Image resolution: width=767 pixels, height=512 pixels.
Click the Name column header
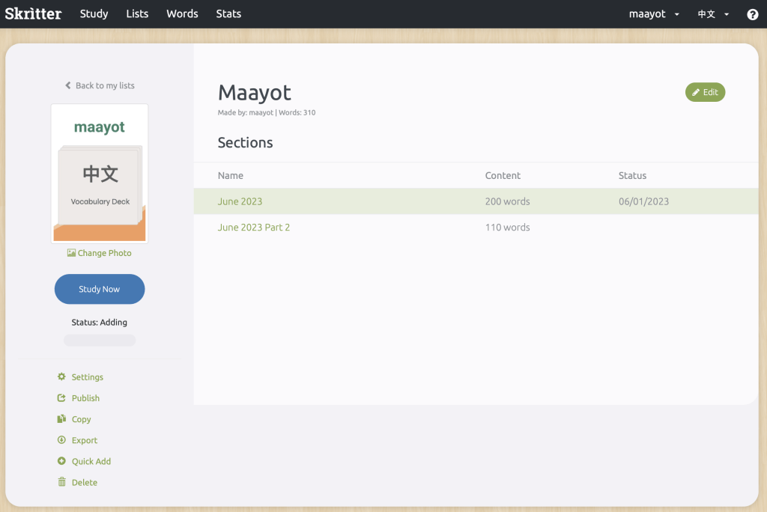pos(231,176)
